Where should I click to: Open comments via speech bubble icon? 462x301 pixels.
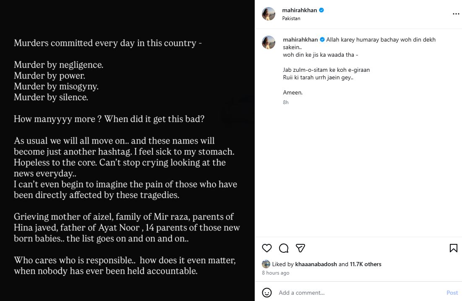coord(283,248)
